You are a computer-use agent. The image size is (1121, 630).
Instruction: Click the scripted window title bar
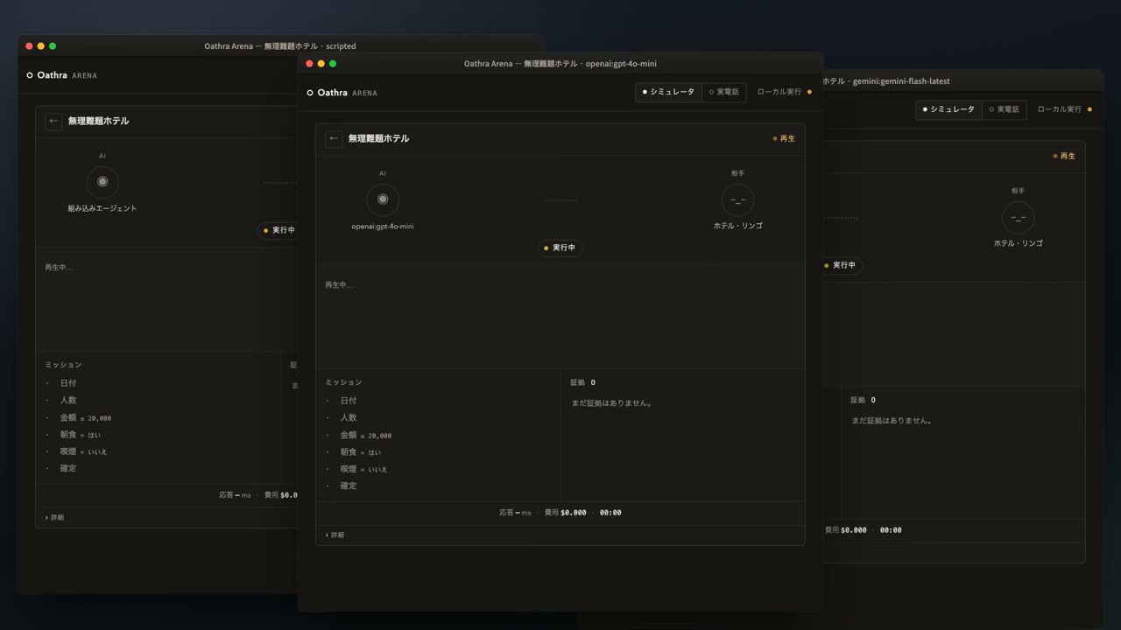click(280, 45)
